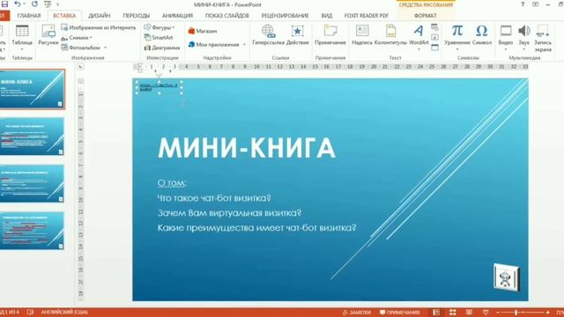Start slideshow from status bar
Image resolution: width=564 pixels, height=317 pixels.
point(486,313)
